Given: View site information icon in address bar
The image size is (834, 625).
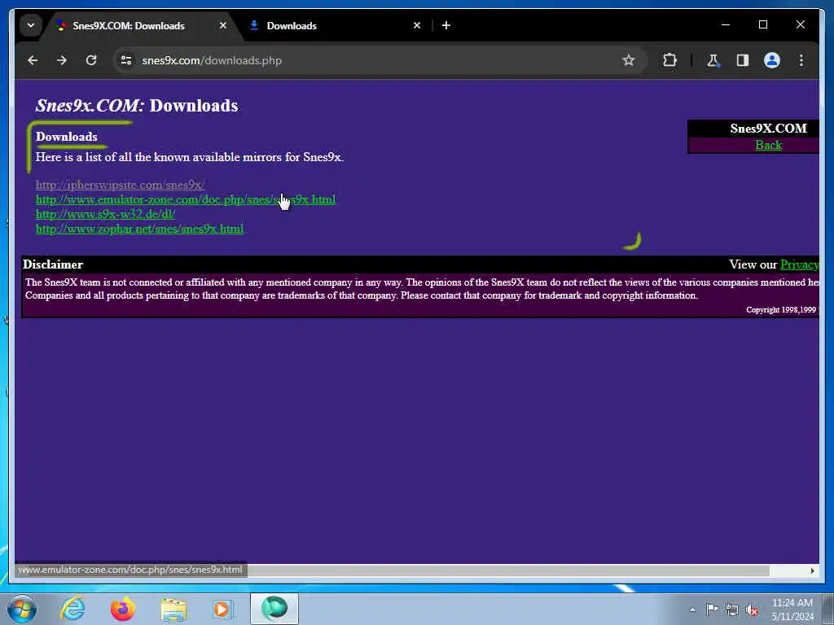Looking at the screenshot, I should pyautogui.click(x=126, y=60).
